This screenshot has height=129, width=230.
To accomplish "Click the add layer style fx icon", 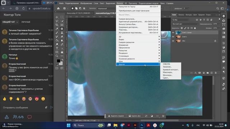I will 195,73.
